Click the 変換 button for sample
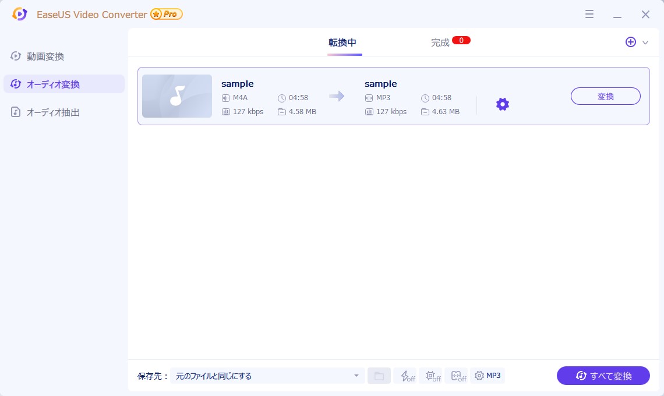 tap(605, 96)
